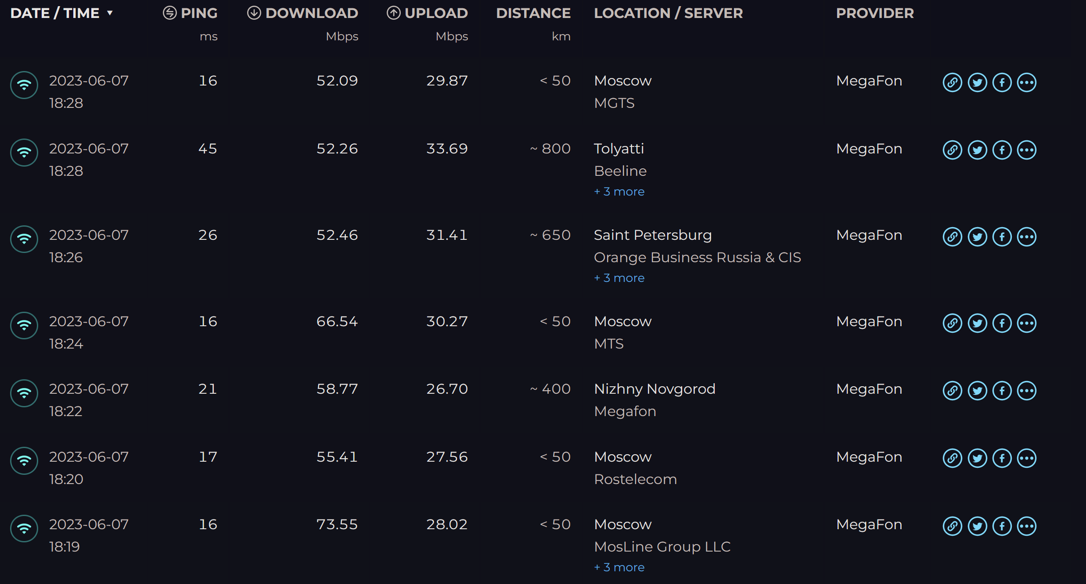Sort by PROVIDER column header
This screenshot has height=584, width=1086.
tap(875, 13)
